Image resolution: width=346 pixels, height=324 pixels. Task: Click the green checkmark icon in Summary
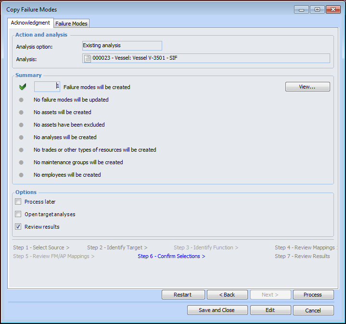(x=23, y=87)
